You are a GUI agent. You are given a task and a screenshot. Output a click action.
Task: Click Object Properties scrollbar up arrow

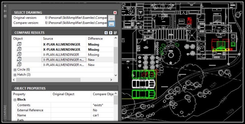tap(116, 94)
